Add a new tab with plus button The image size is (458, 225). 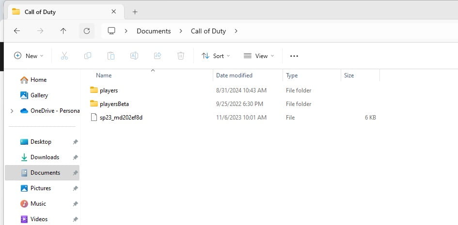coord(135,12)
